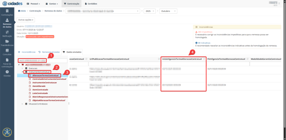Expand the Execucao tree node
This screenshot has width=286, height=140.
click(22, 68)
